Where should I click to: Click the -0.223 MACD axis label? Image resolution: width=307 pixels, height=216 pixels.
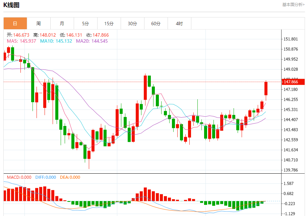(289, 204)
